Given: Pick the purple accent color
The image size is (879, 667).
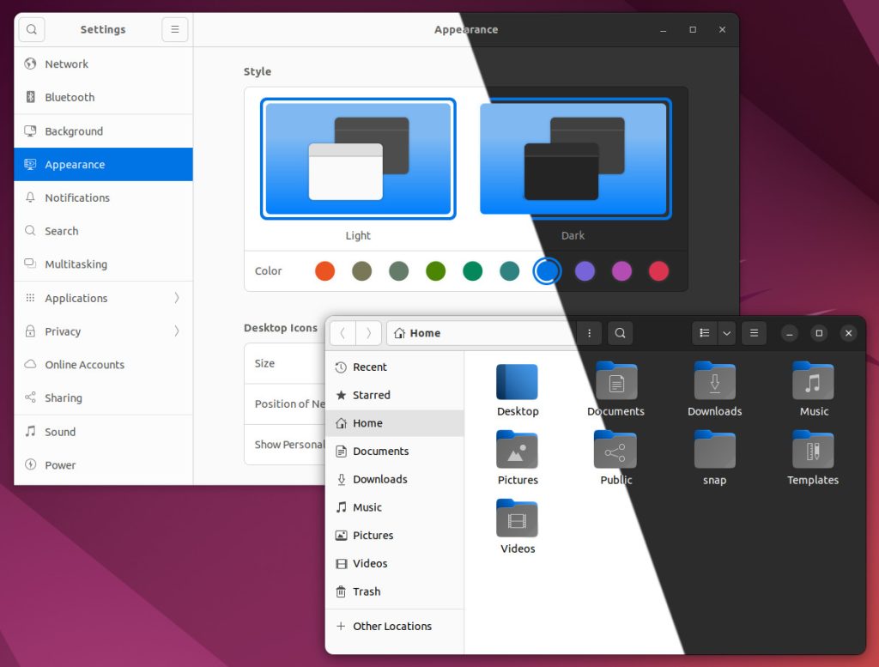Looking at the screenshot, I should click(x=585, y=271).
